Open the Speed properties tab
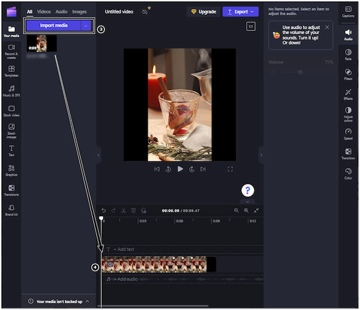This screenshot has height=310, width=360. click(x=348, y=134)
